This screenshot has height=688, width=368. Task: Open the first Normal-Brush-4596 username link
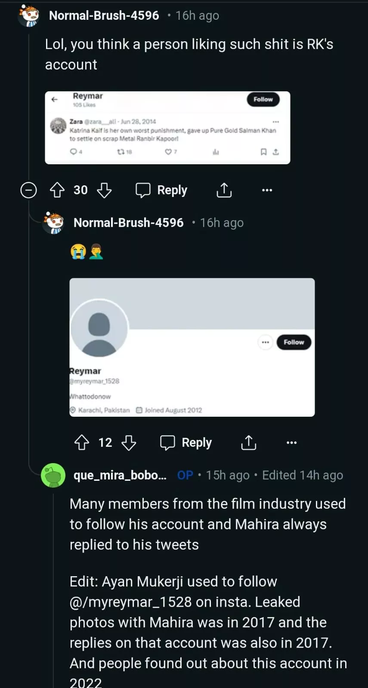pyautogui.click(x=104, y=15)
